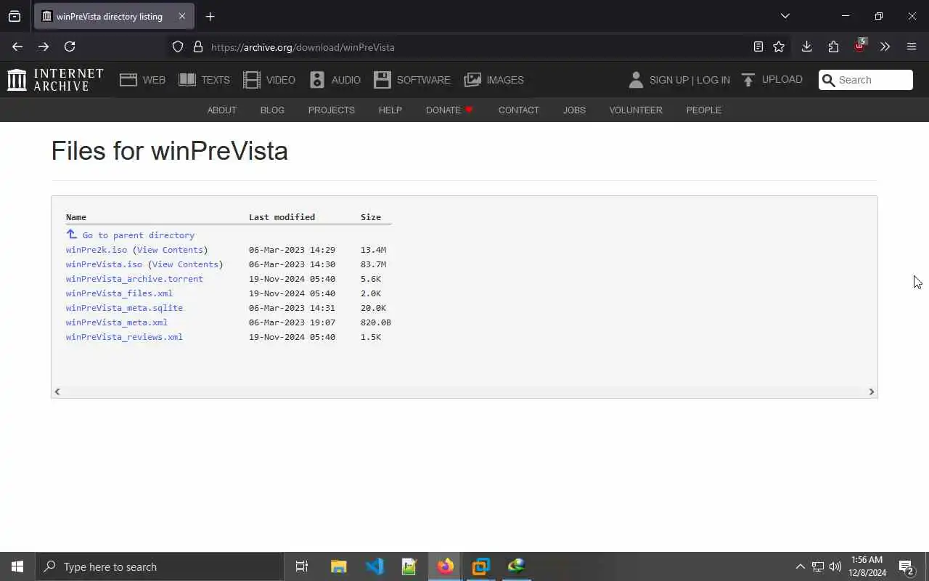929x581 pixels.
Task: Open winPreVista_meta.xml link
Action: click(x=117, y=322)
